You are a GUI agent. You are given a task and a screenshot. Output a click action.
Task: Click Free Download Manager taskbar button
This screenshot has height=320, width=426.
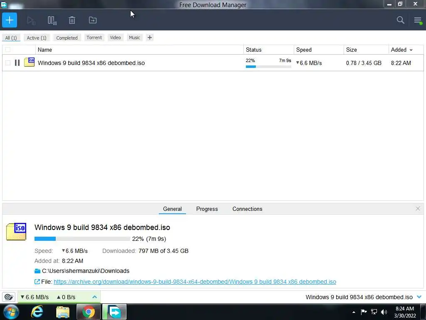pyautogui.click(x=114, y=312)
